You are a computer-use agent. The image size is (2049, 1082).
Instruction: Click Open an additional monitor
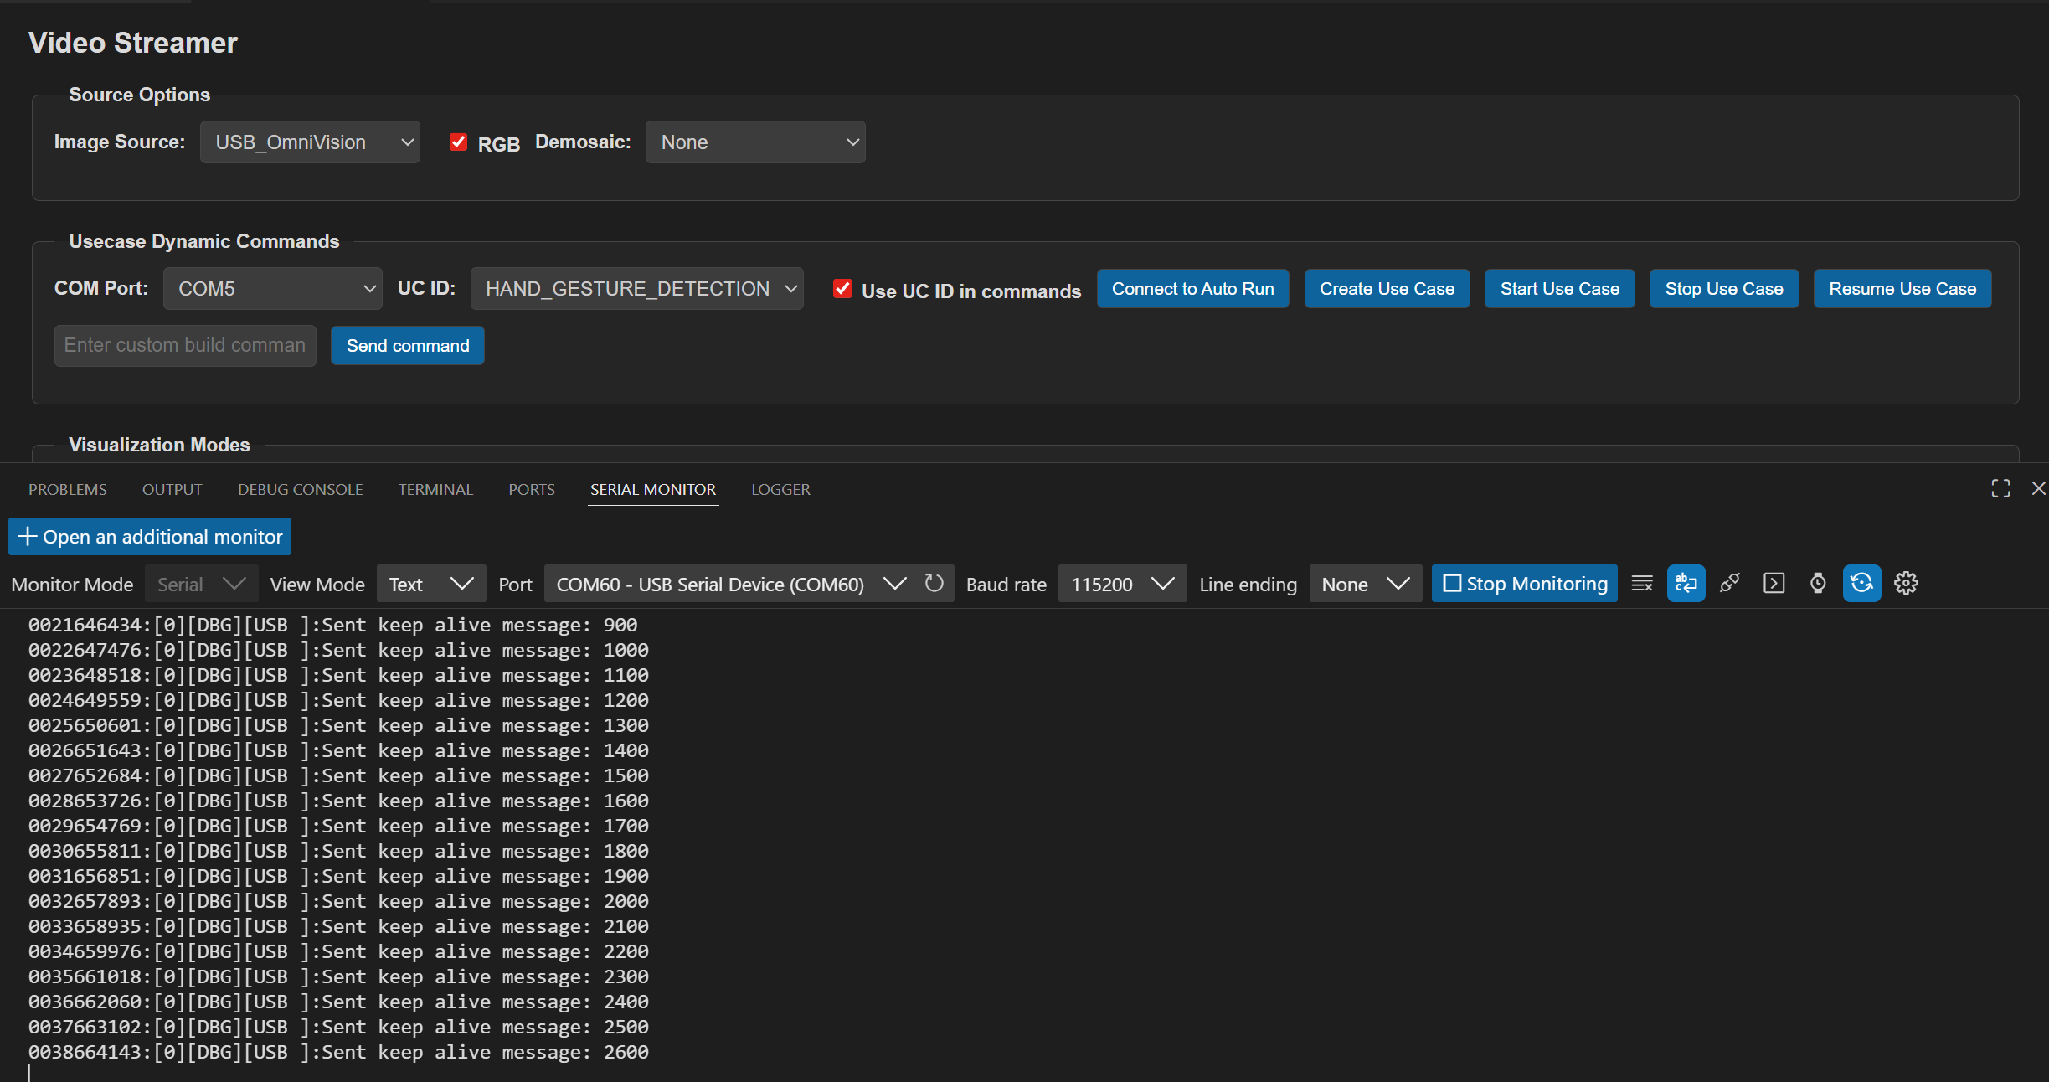tap(150, 537)
